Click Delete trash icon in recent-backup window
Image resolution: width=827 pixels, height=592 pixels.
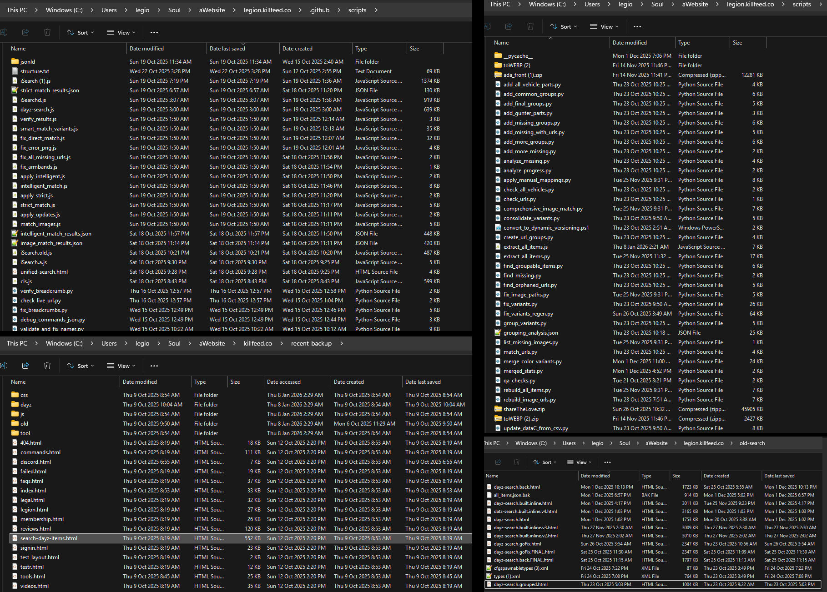(47, 366)
